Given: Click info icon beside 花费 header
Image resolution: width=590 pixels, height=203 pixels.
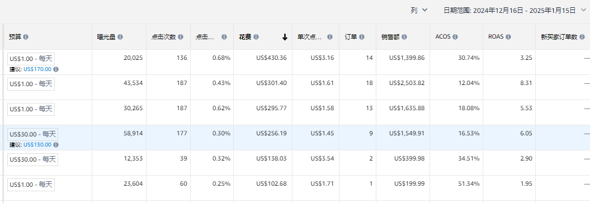Looking at the screenshot, I should tap(256, 37).
